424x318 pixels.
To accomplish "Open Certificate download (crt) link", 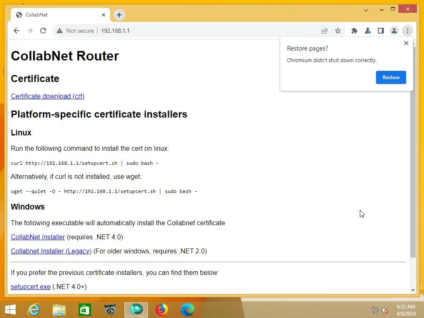I will tap(48, 96).
